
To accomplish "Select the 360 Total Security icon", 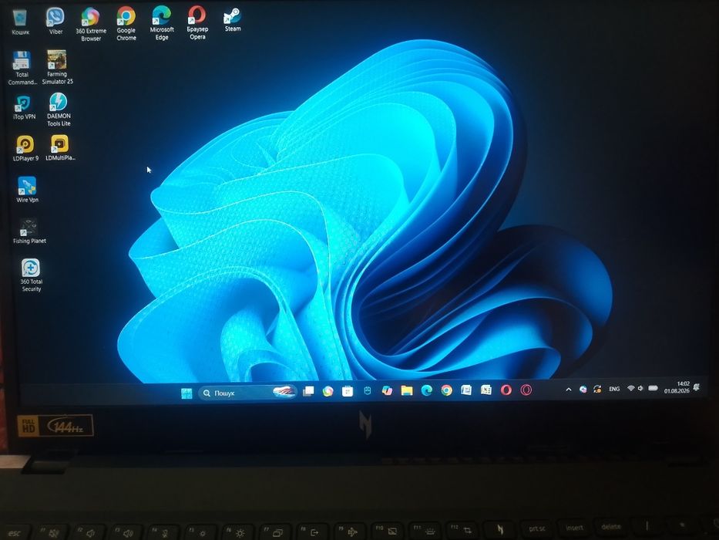I will [x=31, y=275].
